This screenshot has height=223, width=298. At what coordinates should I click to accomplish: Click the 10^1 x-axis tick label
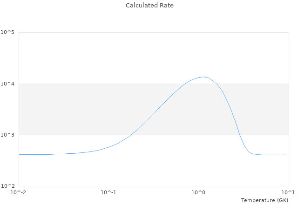pyautogui.click(x=289, y=193)
